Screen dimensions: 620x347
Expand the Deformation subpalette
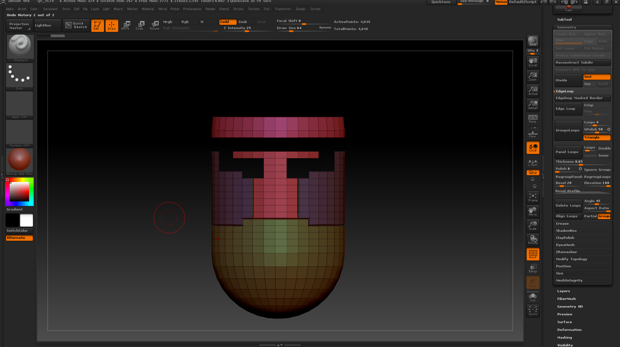tap(569, 330)
